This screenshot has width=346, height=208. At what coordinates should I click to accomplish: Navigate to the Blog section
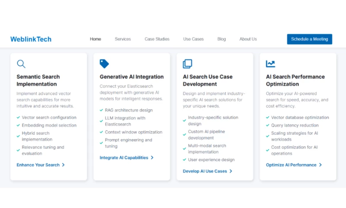point(221,39)
